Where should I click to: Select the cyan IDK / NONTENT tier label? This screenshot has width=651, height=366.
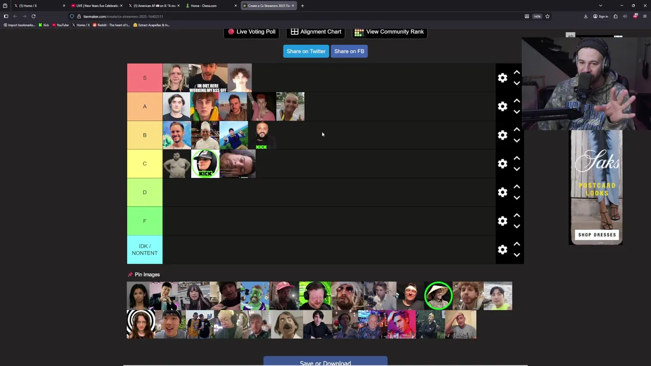tap(144, 250)
